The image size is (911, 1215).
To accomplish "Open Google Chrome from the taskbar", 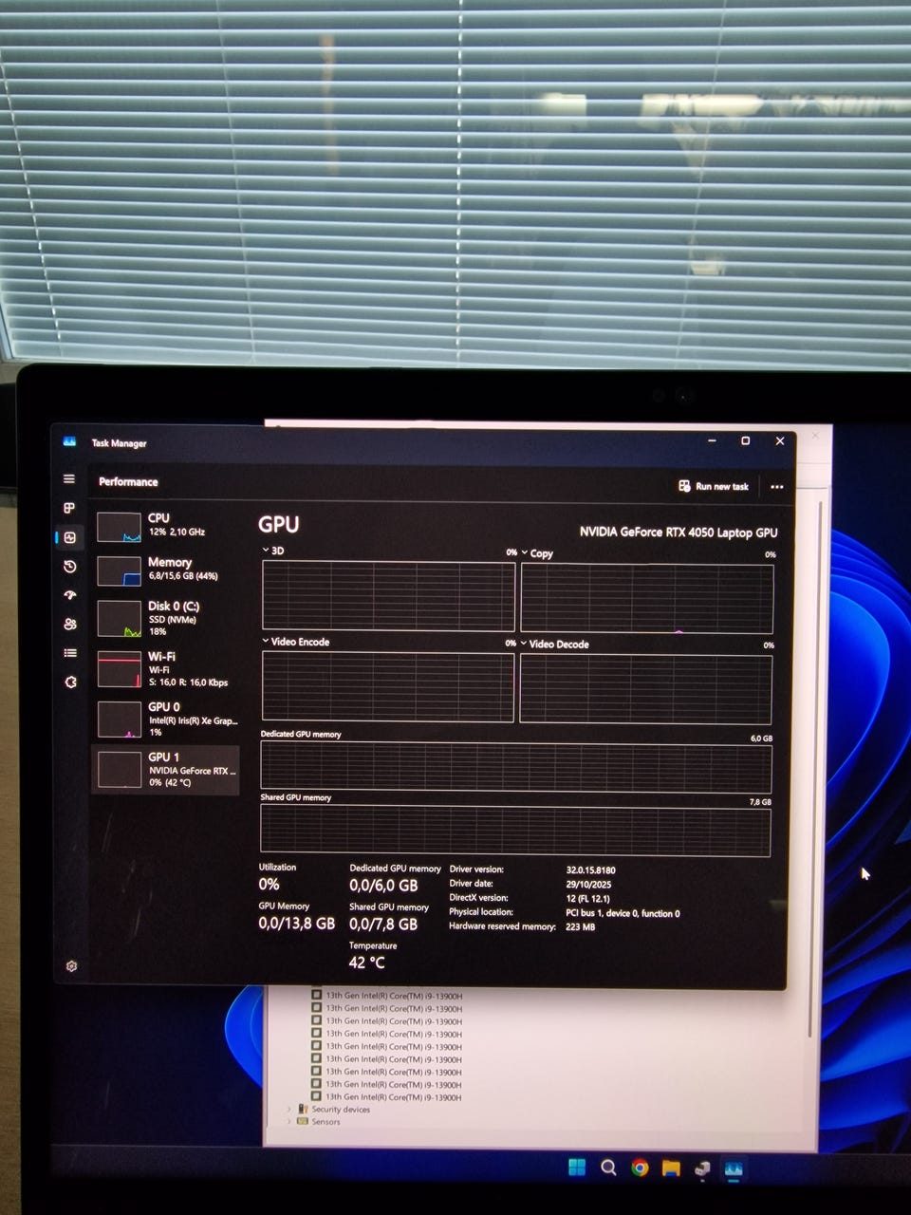I will [640, 1168].
